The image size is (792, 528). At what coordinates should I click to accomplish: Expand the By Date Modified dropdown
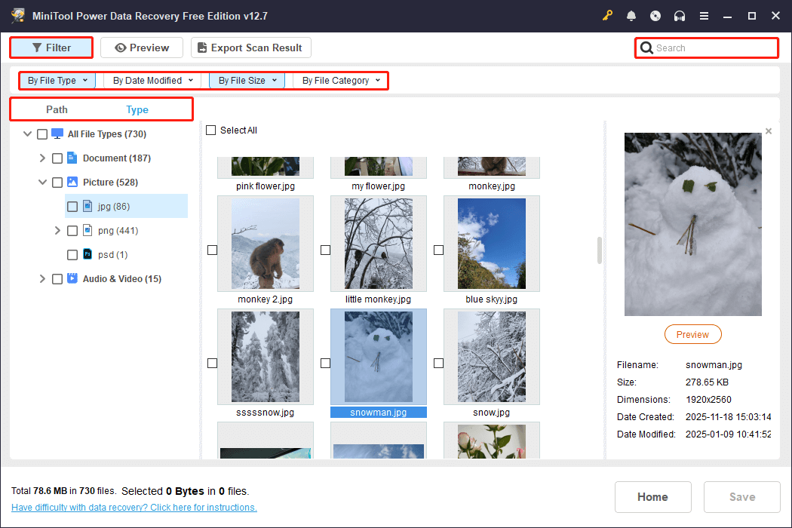coord(153,81)
